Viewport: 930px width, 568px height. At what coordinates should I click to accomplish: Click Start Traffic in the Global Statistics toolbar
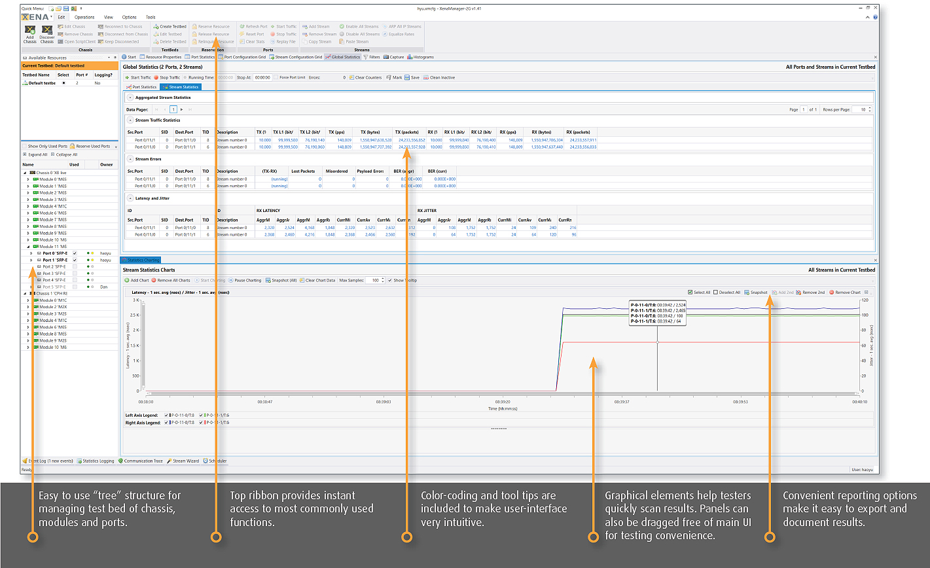click(x=137, y=77)
